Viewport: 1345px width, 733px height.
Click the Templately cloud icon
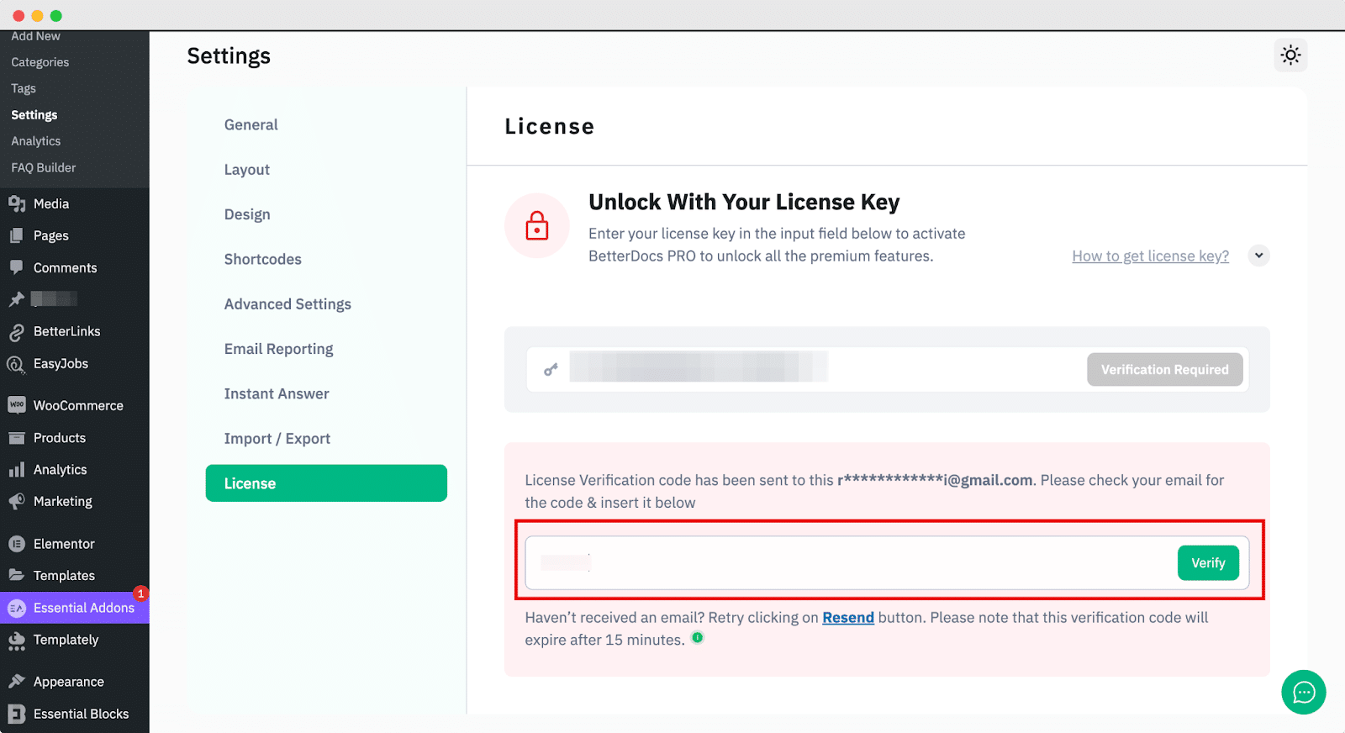[17, 641]
